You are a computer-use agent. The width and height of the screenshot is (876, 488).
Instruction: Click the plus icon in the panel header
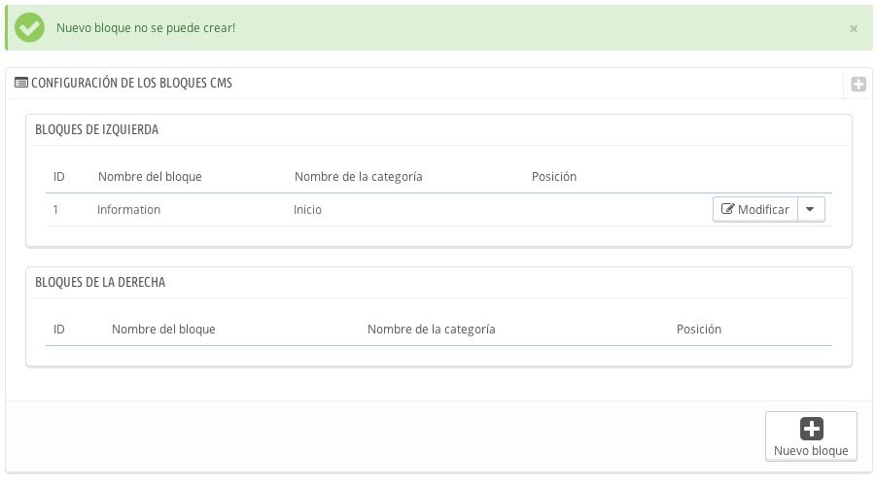click(x=858, y=84)
